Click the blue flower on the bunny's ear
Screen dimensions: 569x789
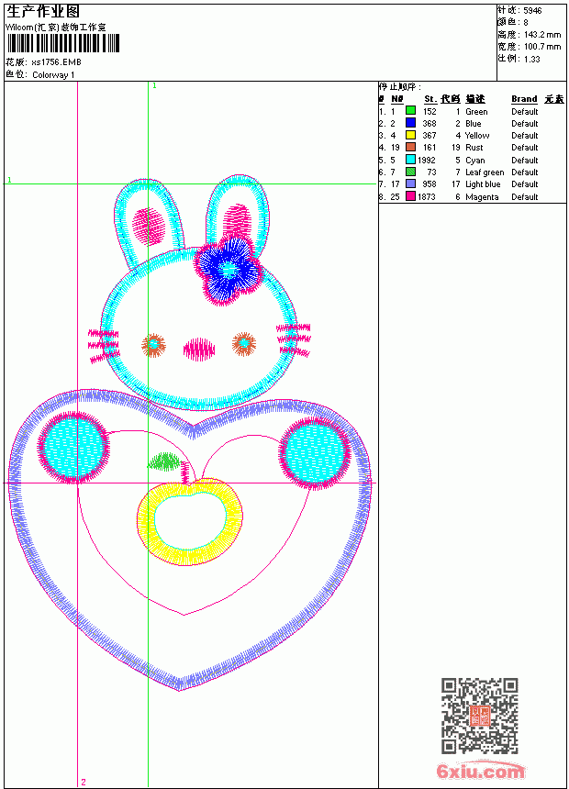click(x=229, y=271)
